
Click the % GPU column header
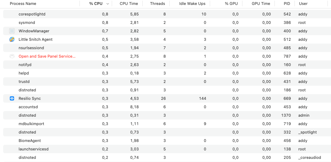pyautogui.click(x=231, y=4)
